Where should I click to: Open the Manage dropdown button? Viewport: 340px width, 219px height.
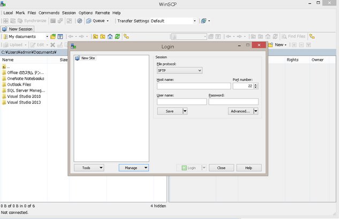point(134,168)
